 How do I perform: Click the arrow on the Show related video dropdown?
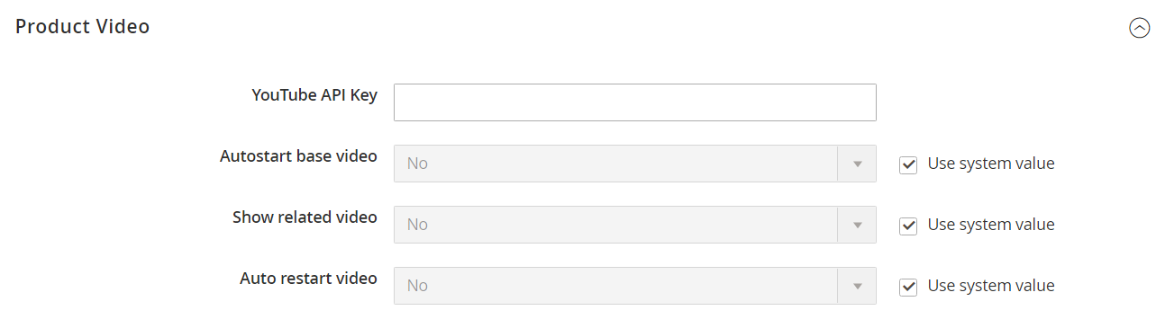[x=858, y=225]
